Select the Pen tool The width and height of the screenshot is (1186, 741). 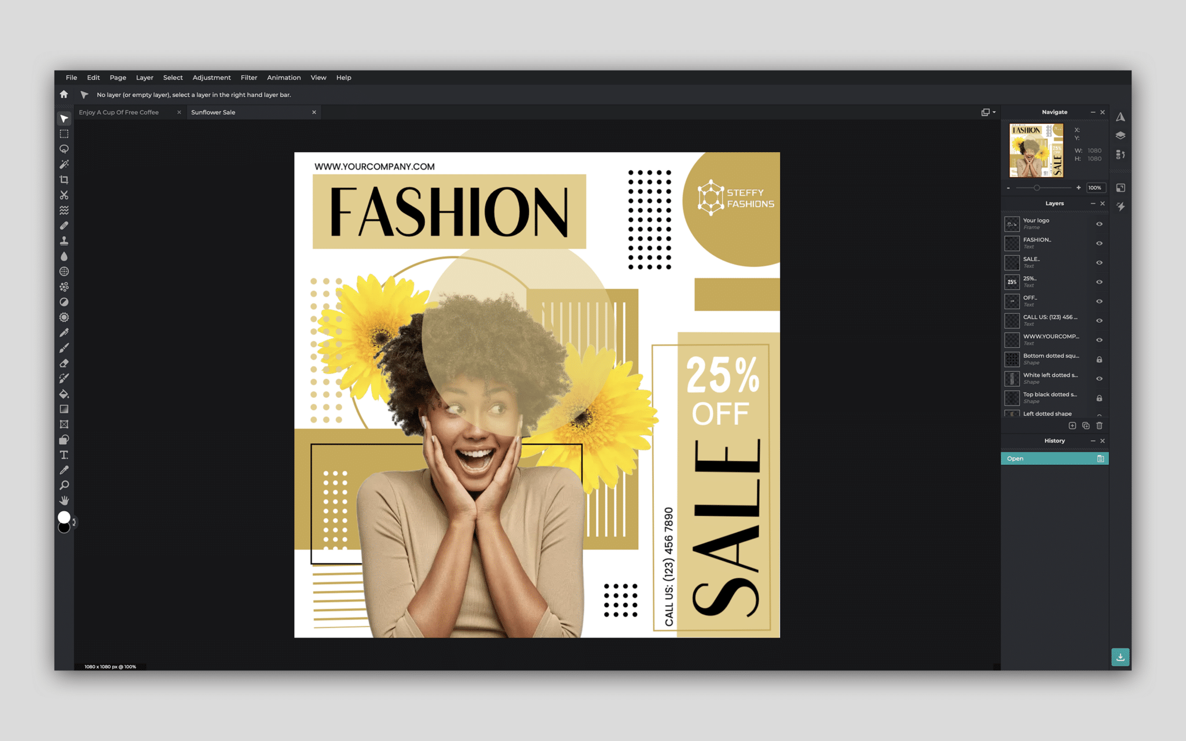point(64,332)
